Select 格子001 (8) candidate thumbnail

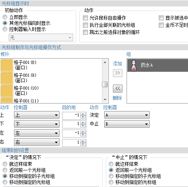(7, 65)
